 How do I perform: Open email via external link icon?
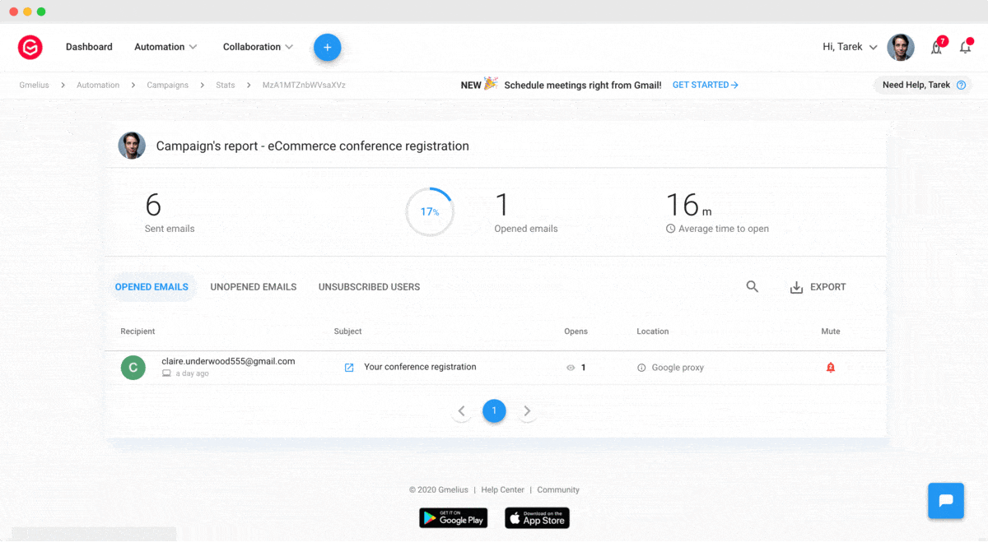(349, 368)
